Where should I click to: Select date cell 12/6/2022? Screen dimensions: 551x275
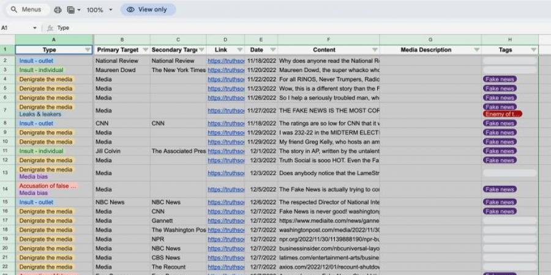(261, 202)
